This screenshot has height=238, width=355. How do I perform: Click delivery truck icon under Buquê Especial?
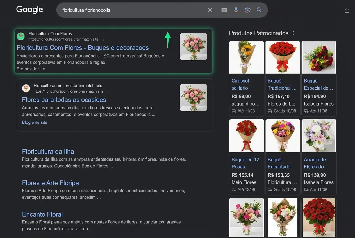pos(306,111)
